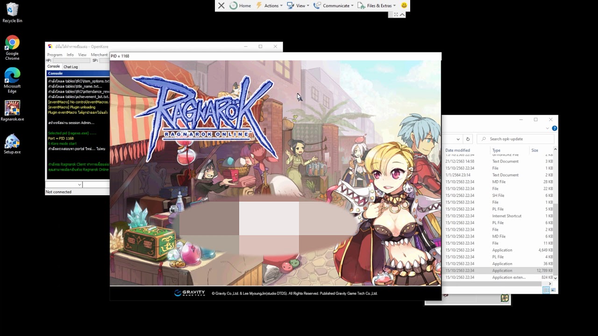Select the Microsoft Edge desktop icon
The width and height of the screenshot is (598, 336).
click(x=12, y=81)
